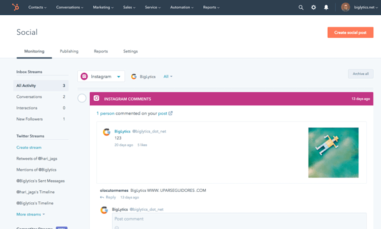
Task: Click the olocutormemes username
Action: tap(114, 190)
